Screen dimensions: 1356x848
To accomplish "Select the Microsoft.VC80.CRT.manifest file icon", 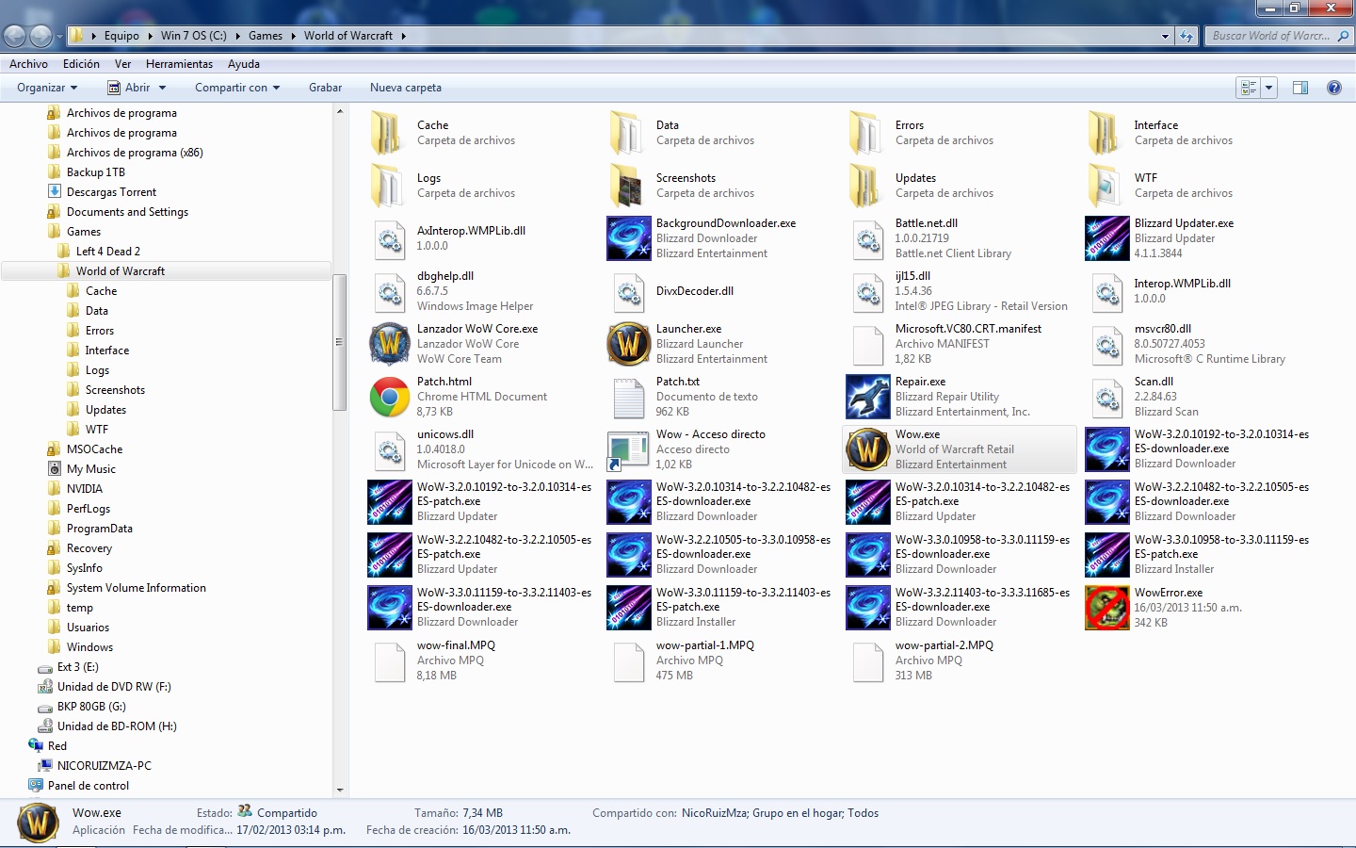I will [x=867, y=344].
